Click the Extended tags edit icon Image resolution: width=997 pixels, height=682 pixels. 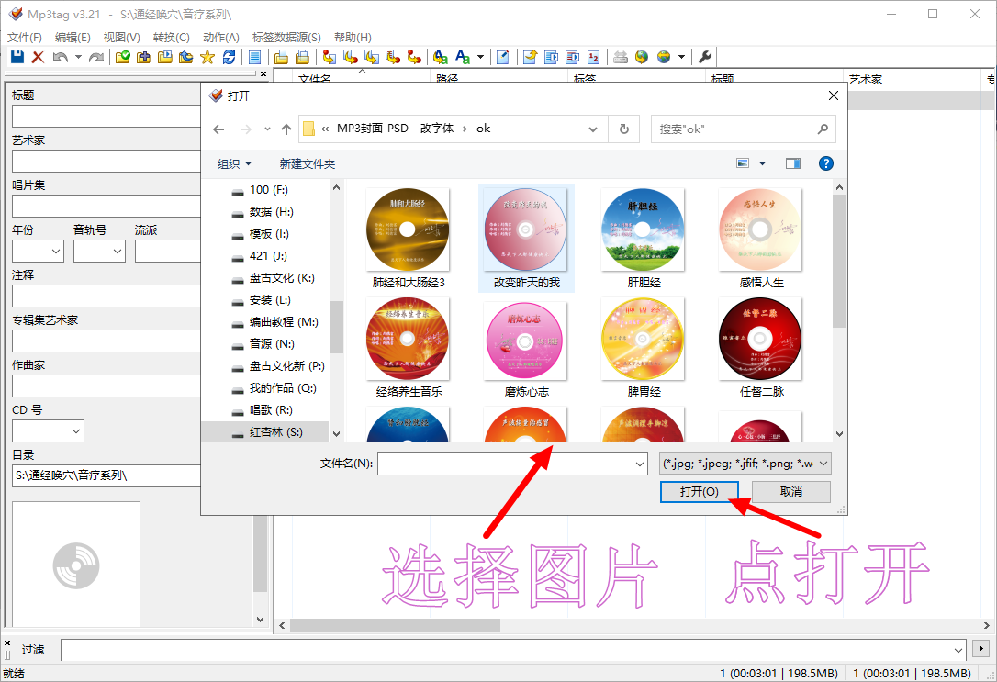[503, 57]
